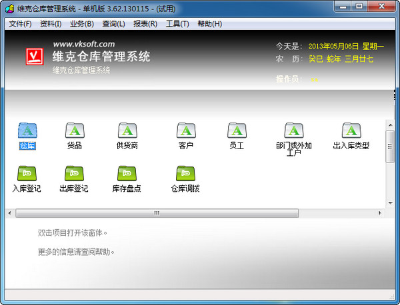Open the 报表(R) menu
This screenshot has width=400, height=305.
(x=145, y=24)
